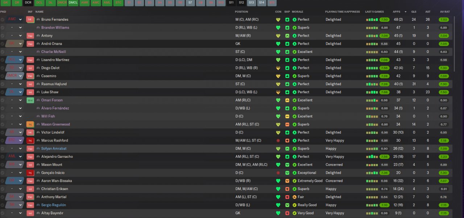464x218 pixels.
Task: Sort by the MORALE column header
Action: (x=297, y=12)
